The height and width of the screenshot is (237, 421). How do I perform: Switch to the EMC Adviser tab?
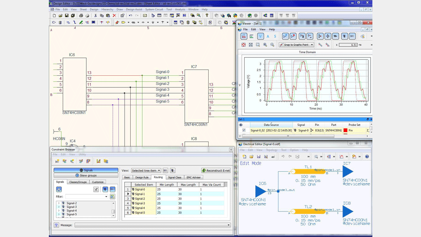(193, 177)
